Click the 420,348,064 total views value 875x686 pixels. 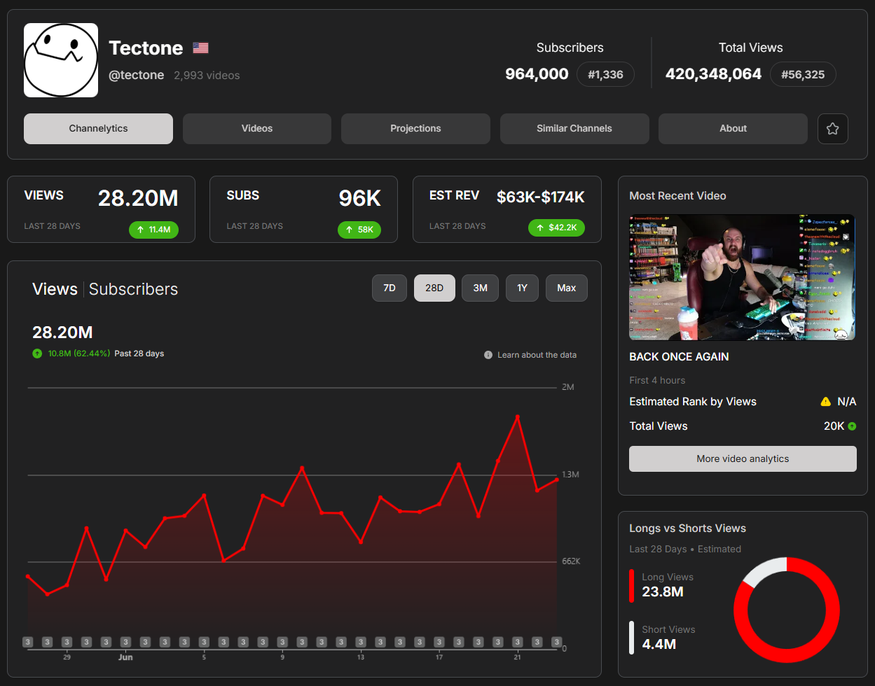[x=713, y=73]
